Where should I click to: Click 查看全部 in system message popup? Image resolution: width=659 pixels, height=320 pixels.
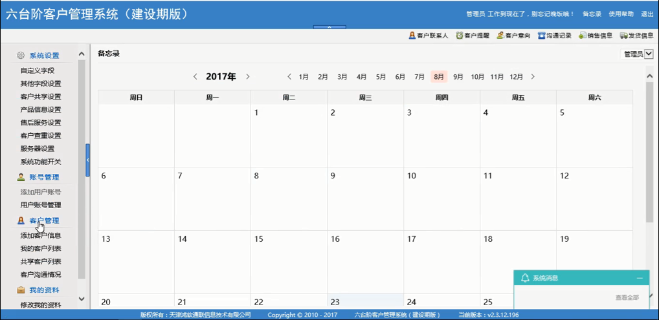(x=627, y=297)
